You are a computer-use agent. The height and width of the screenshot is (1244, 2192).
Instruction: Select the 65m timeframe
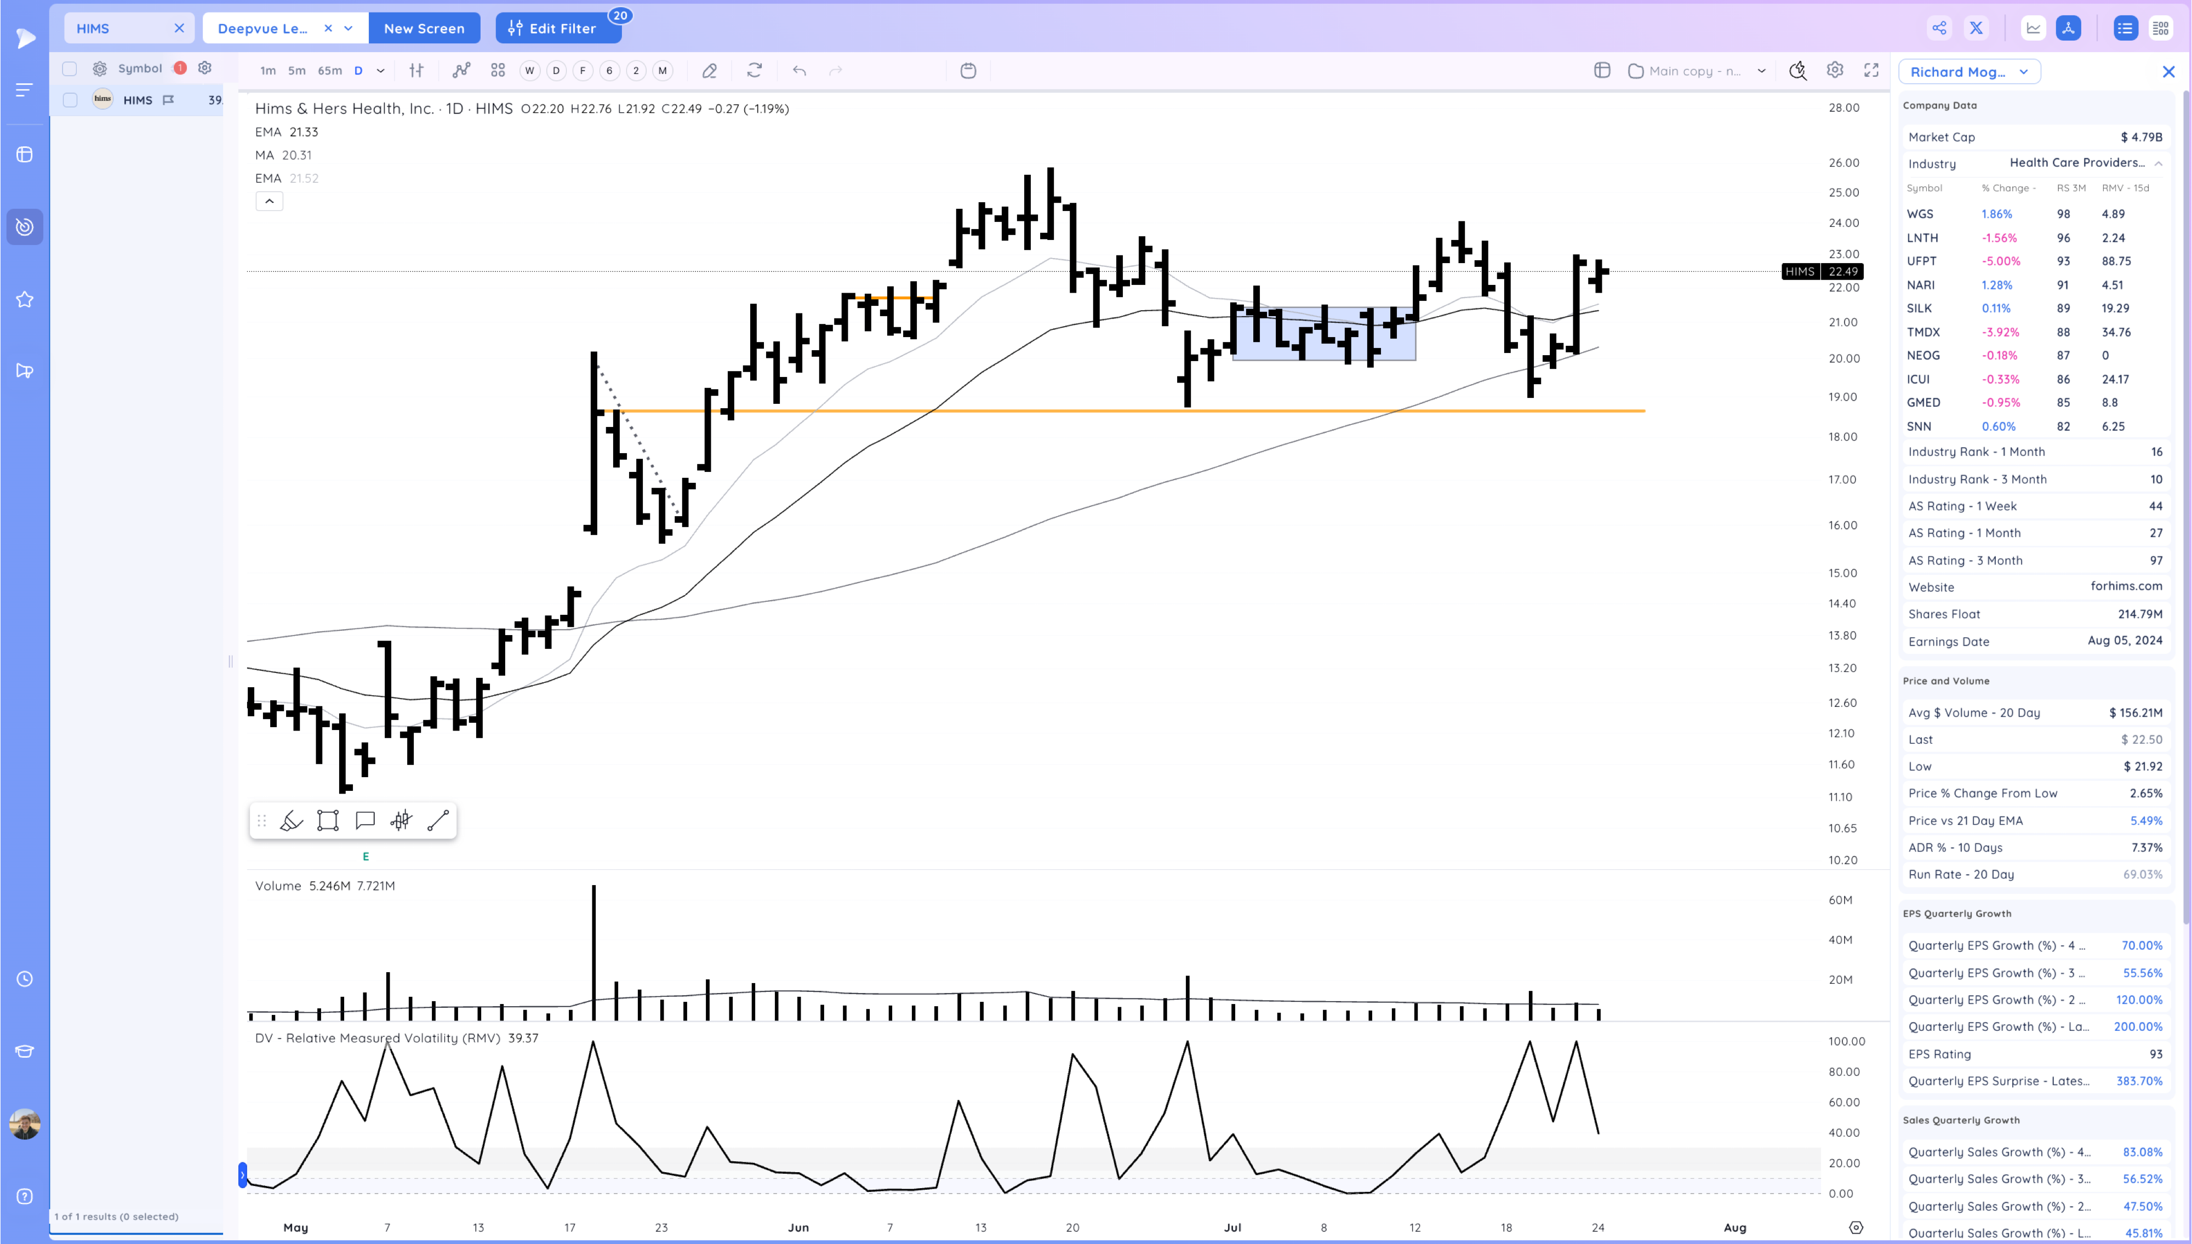[330, 71]
